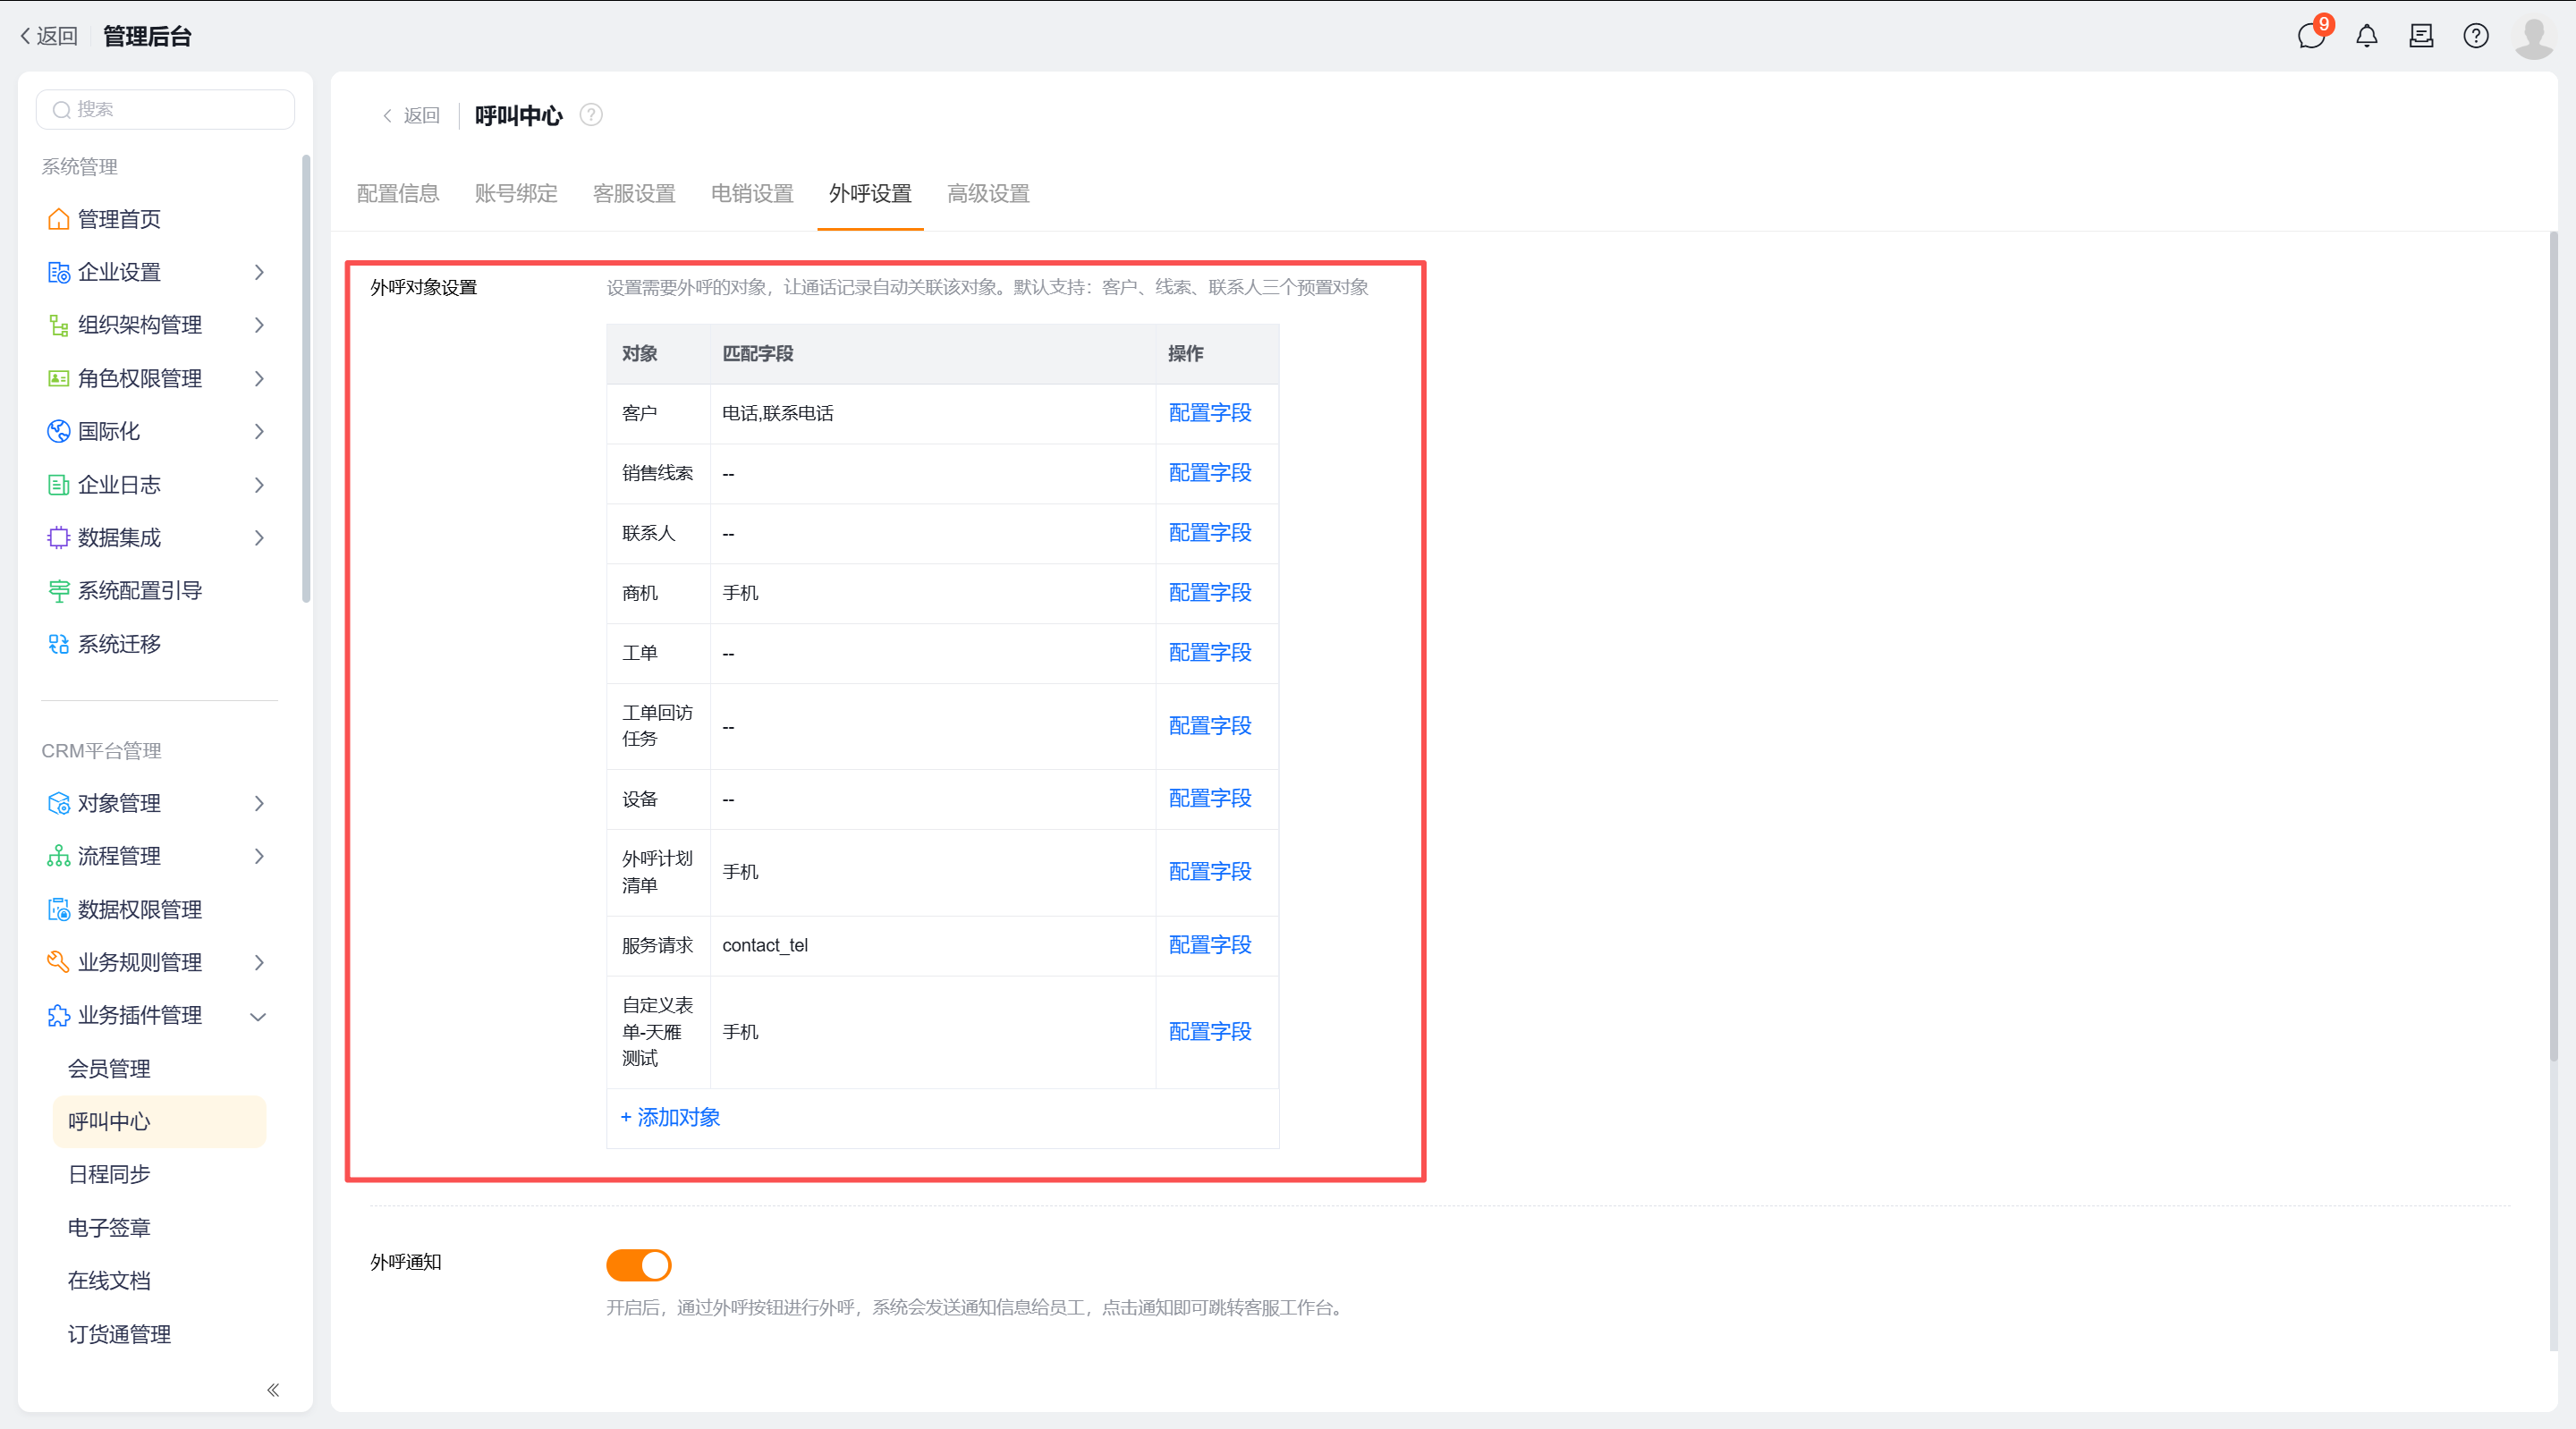The height and width of the screenshot is (1429, 2576).
Task: Click the 系统迁移 icon
Action: pyautogui.click(x=58, y=644)
